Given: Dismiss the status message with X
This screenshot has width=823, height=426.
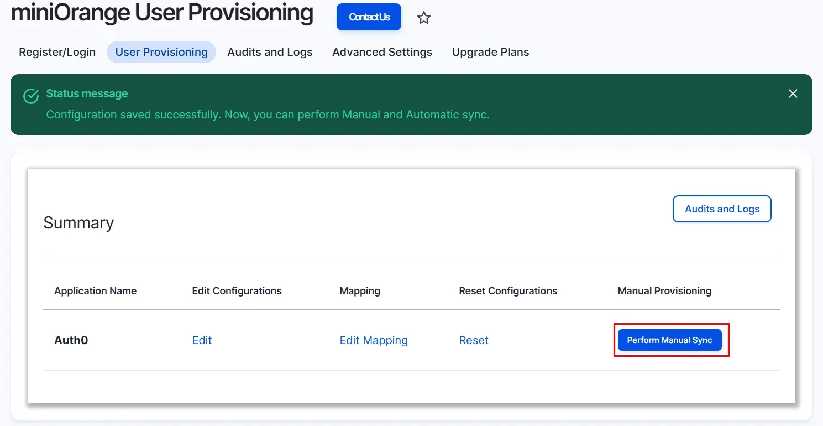Looking at the screenshot, I should [x=793, y=93].
